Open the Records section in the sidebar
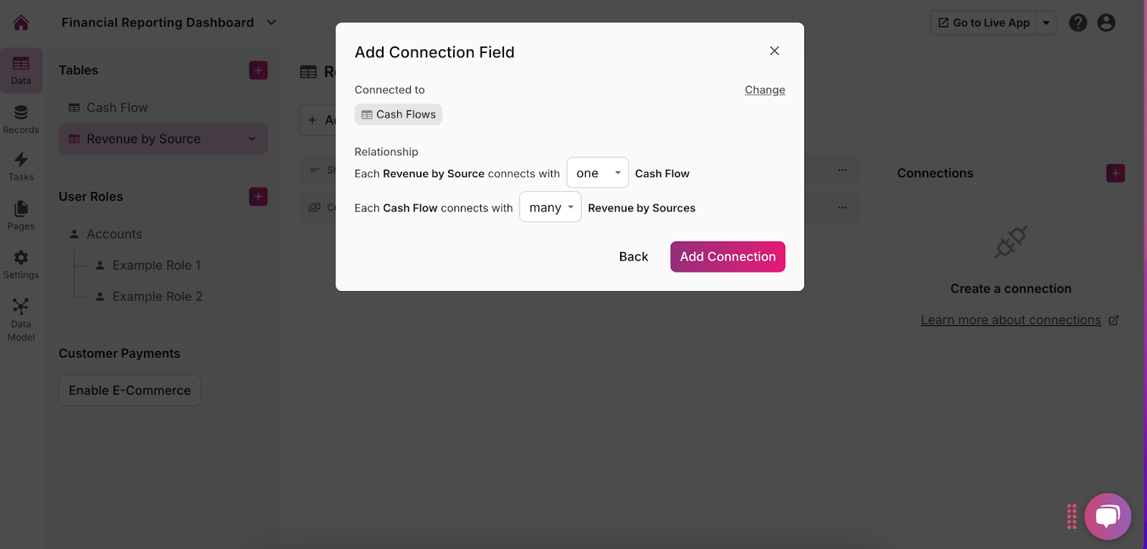Screen dimensions: 1147x549 21,120
